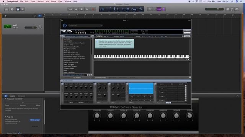
Task: Toggle the purple Metronome button
Action: pyautogui.click(x=163, y=9)
